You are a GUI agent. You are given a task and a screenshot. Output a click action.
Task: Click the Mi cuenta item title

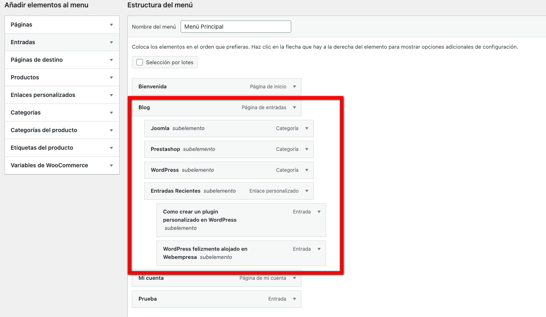pos(151,278)
